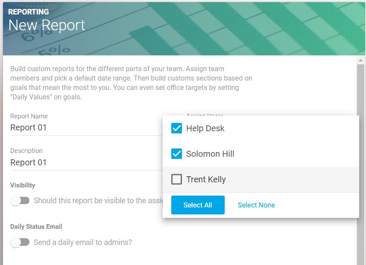366x265 pixels.
Task: Click the New Report page title
Action: (x=47, y=25)
